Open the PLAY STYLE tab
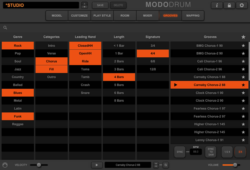This screenshot has width=250, height=170. [102, 16]
